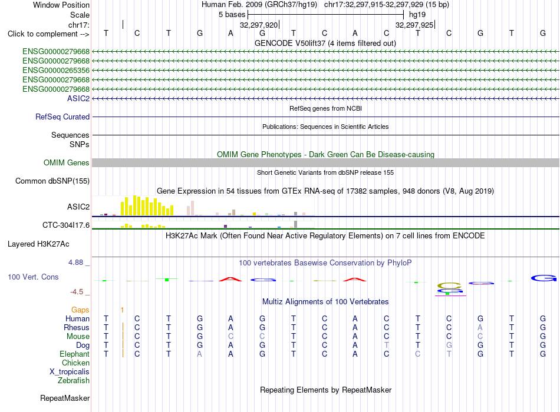This screenshot has height=412, width=560.
Task: Open the Layered H3K27Ac track label
Action: point(38,244)
